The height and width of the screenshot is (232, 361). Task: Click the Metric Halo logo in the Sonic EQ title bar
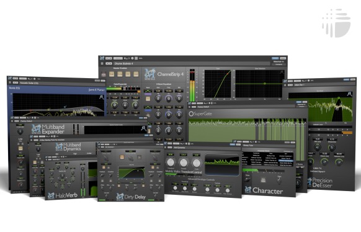10,78
